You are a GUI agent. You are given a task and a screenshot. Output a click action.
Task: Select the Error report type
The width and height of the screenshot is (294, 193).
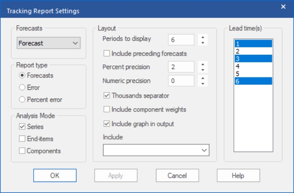[22, 88]
